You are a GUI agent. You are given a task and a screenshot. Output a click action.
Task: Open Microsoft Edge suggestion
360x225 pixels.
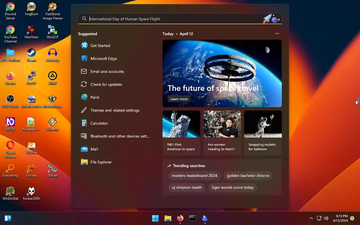116,58
